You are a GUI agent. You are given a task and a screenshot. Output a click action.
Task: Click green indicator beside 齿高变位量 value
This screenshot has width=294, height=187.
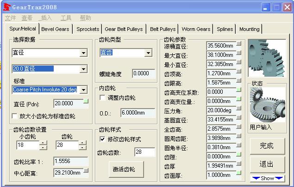pyautogui.click(x=239, y=99)
